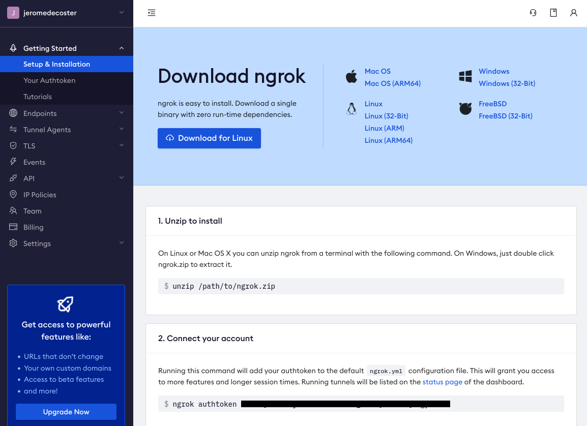Open the status page link

click(x=442, y=382)
